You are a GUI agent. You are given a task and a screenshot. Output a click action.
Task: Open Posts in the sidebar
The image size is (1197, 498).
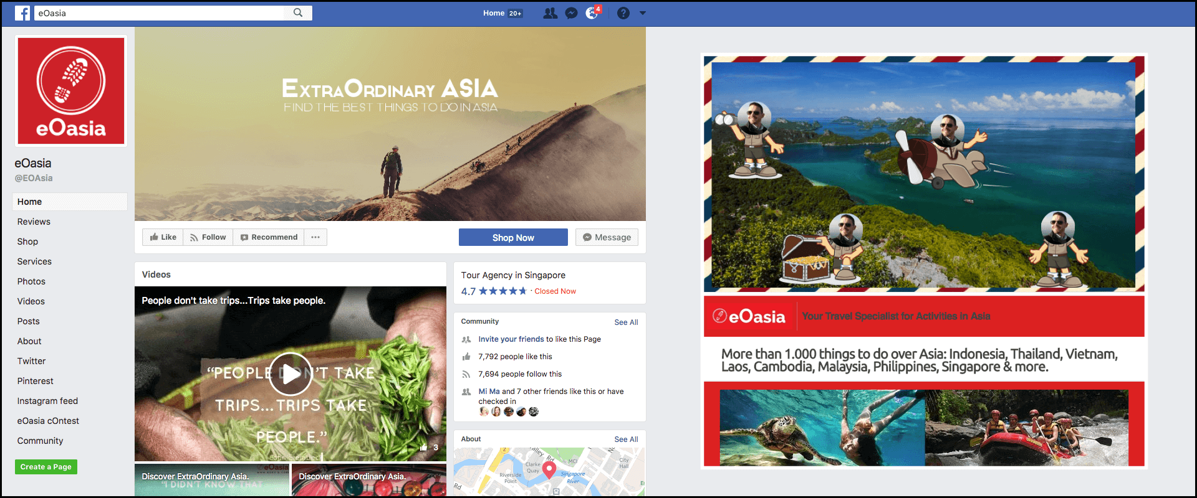pos(28,321)
